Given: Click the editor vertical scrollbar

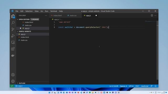Looking at the screenshot, I should (157, 50).
